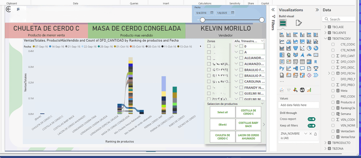Open the end date calendar picker
This screenshot has height=158, width=361.
[232, 13]
